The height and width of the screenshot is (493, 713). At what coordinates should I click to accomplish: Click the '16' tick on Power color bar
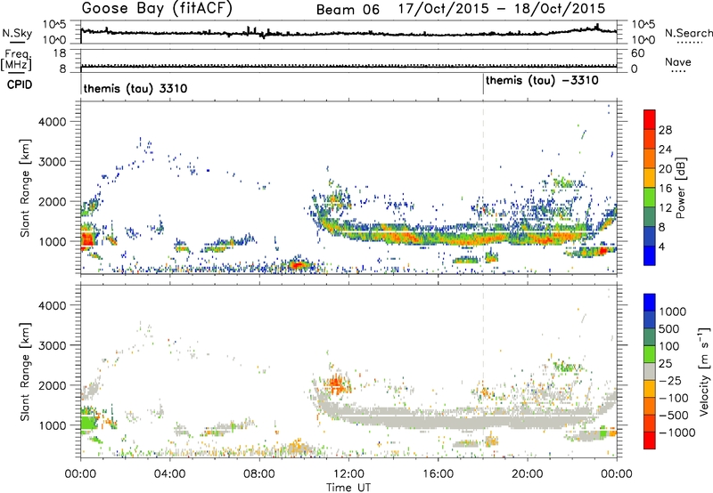(x=665, y=189)
